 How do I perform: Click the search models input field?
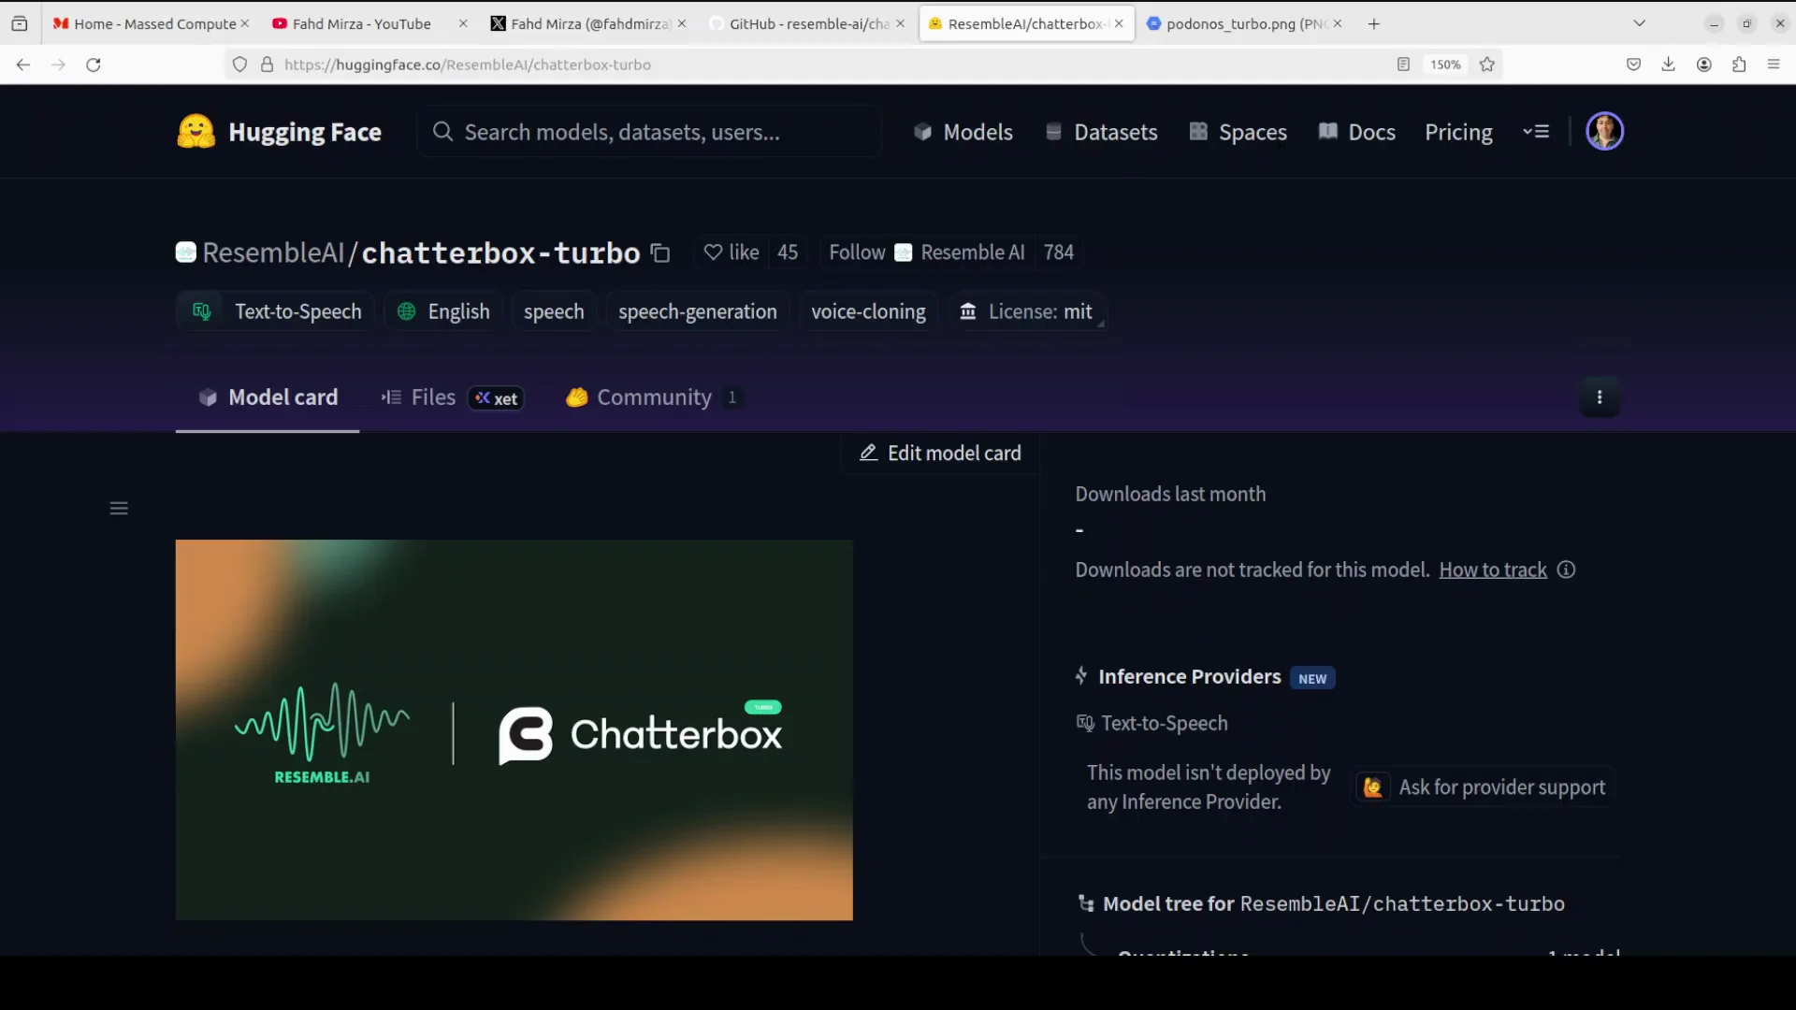pos(649,132)
